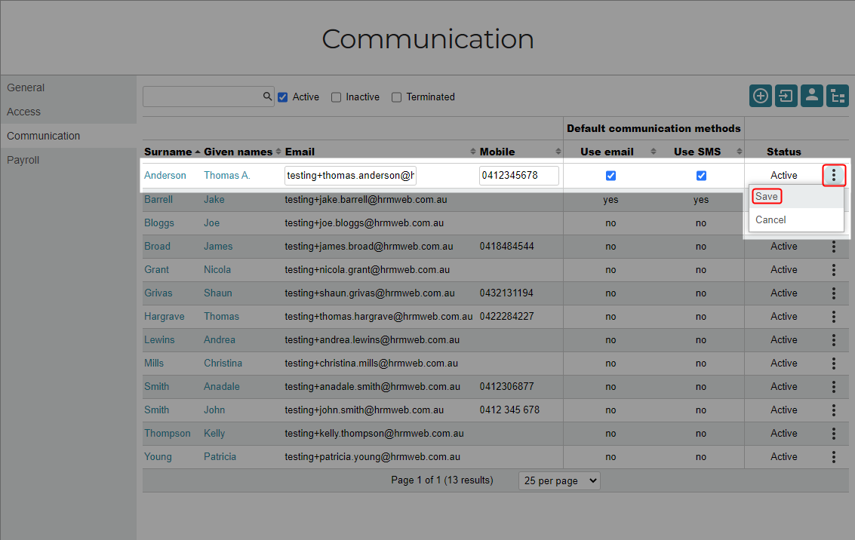Click the import arrow icon in toolbar
Screen dimensions: 855x540
(786, 96)
